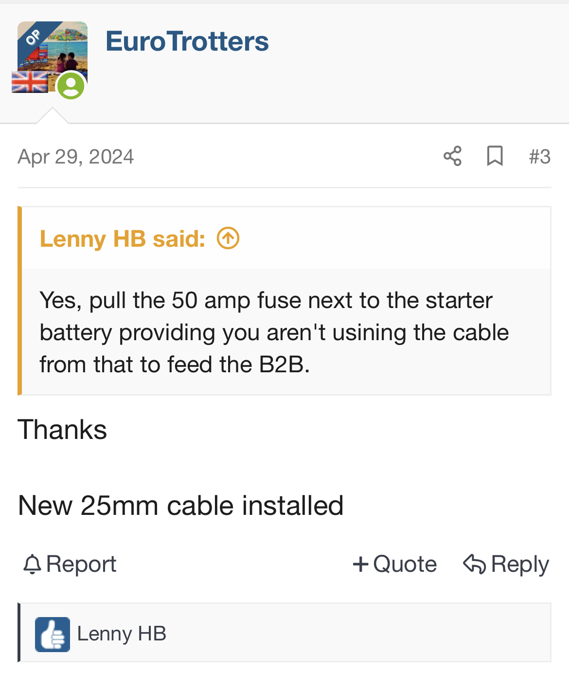Click the UK flag badge on avatar
This screenshot has height=674, width=569.
(30, 82)
